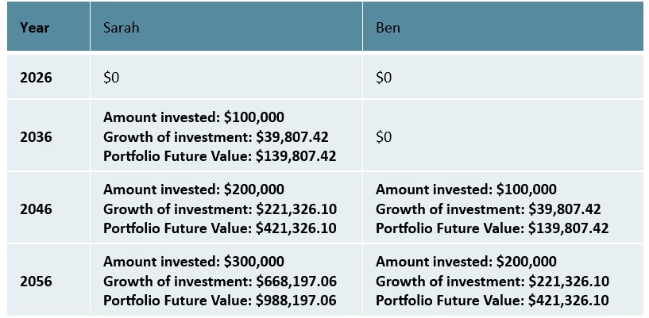Click Sarah's Amount invested $300,000 line

pos(194,262)
